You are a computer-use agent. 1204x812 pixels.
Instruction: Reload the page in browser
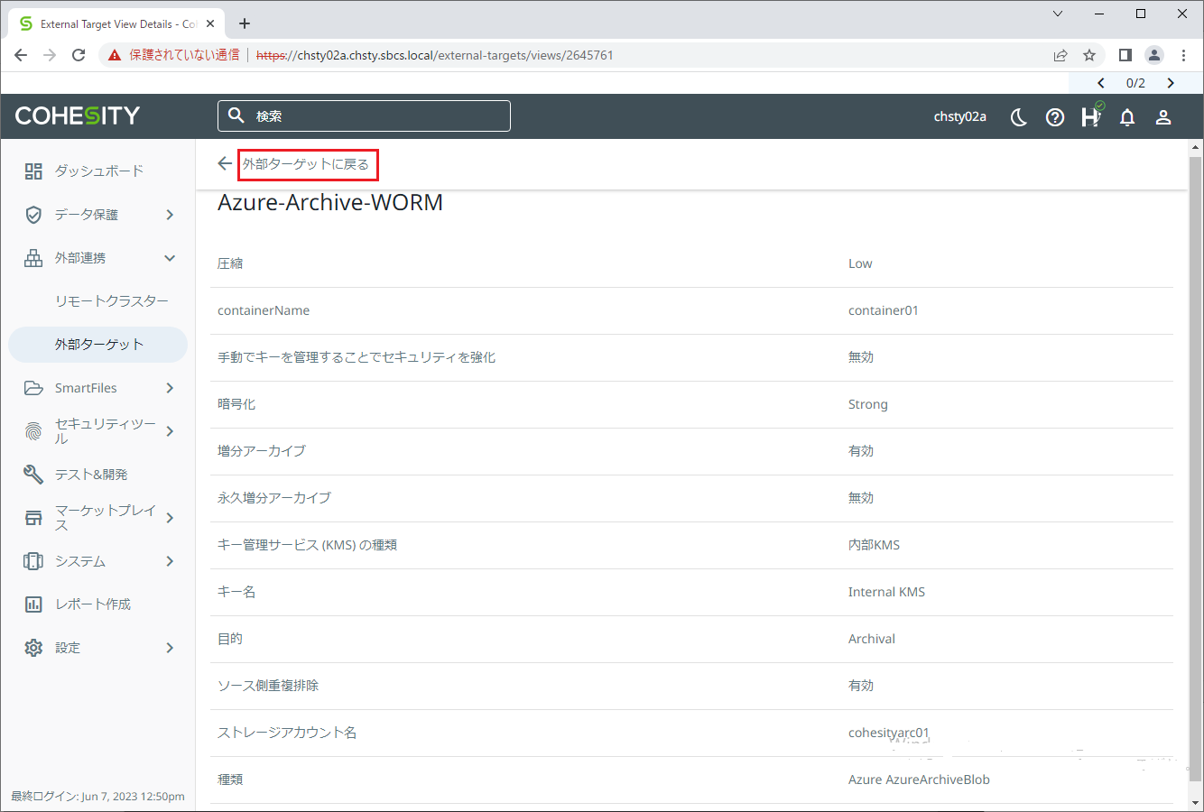click(79, 55)
